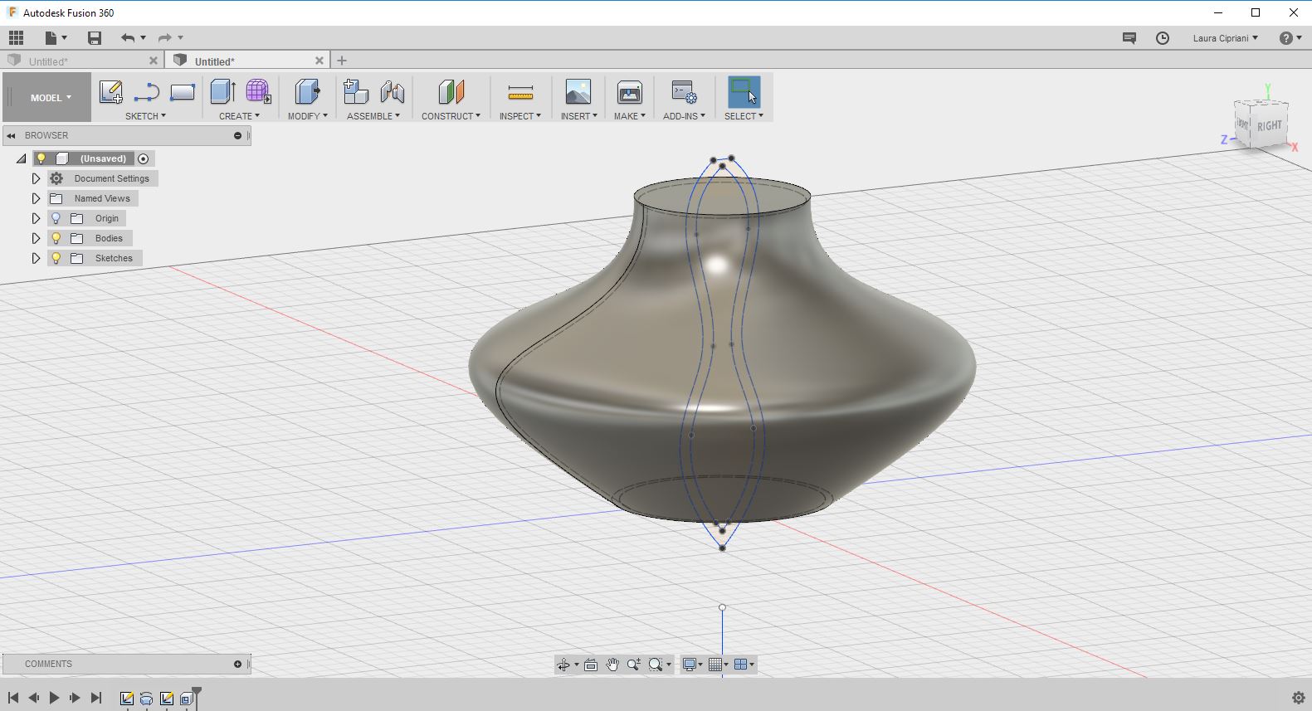Screen dimensions: 1312x711
Task: Open the SKETCH menu
Action: point(145,116)
